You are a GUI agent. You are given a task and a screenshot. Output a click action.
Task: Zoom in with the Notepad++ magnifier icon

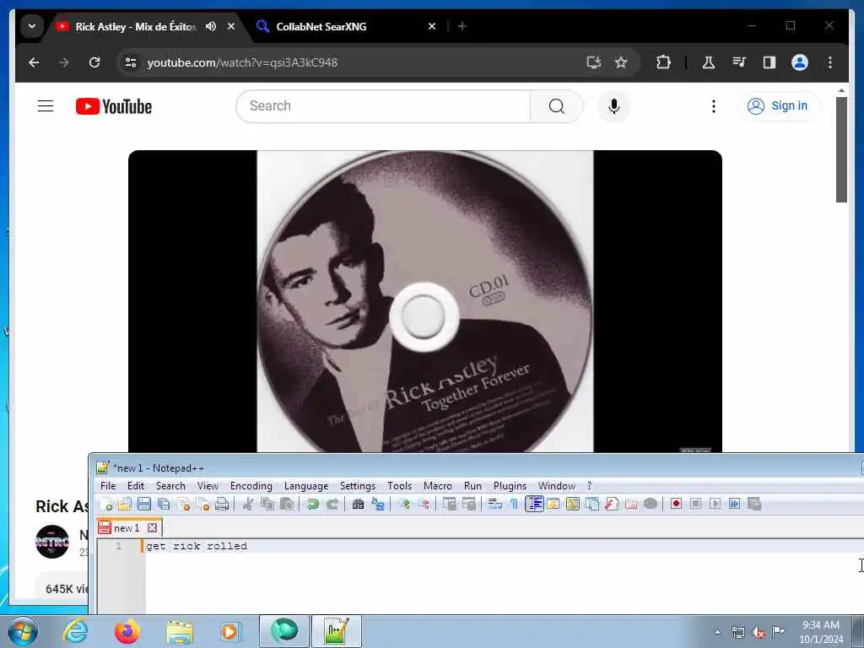coord(404,504)
